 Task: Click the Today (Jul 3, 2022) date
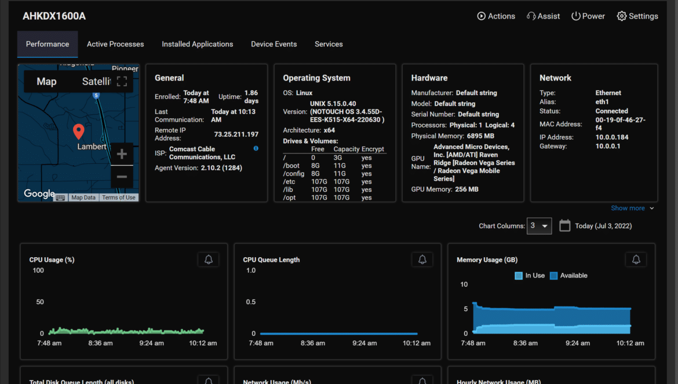click(603, 226)
